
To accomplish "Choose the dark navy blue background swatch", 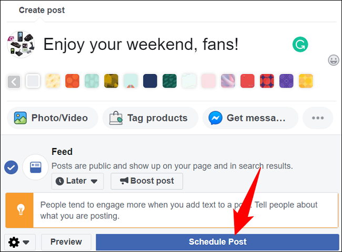I will click(x=150, y=81).
